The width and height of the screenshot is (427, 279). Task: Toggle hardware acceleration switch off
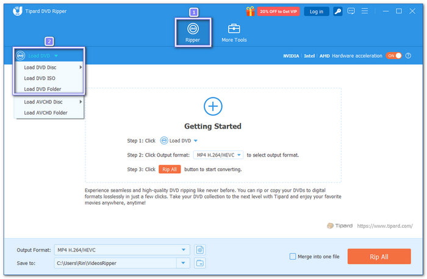tap(393, 55)
